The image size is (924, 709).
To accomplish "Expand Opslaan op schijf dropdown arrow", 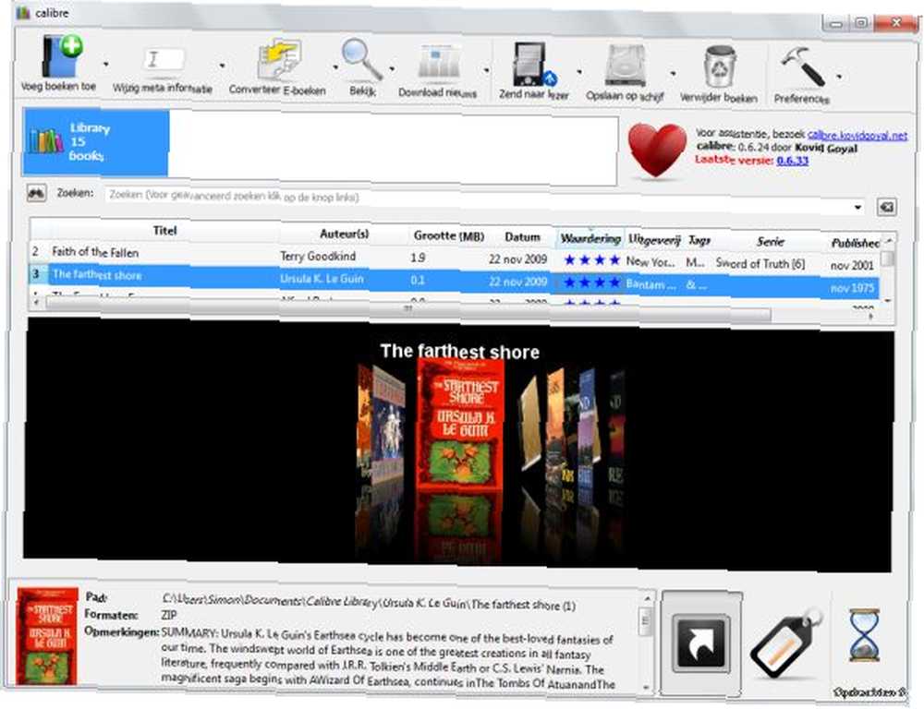I will pos(673,74).
